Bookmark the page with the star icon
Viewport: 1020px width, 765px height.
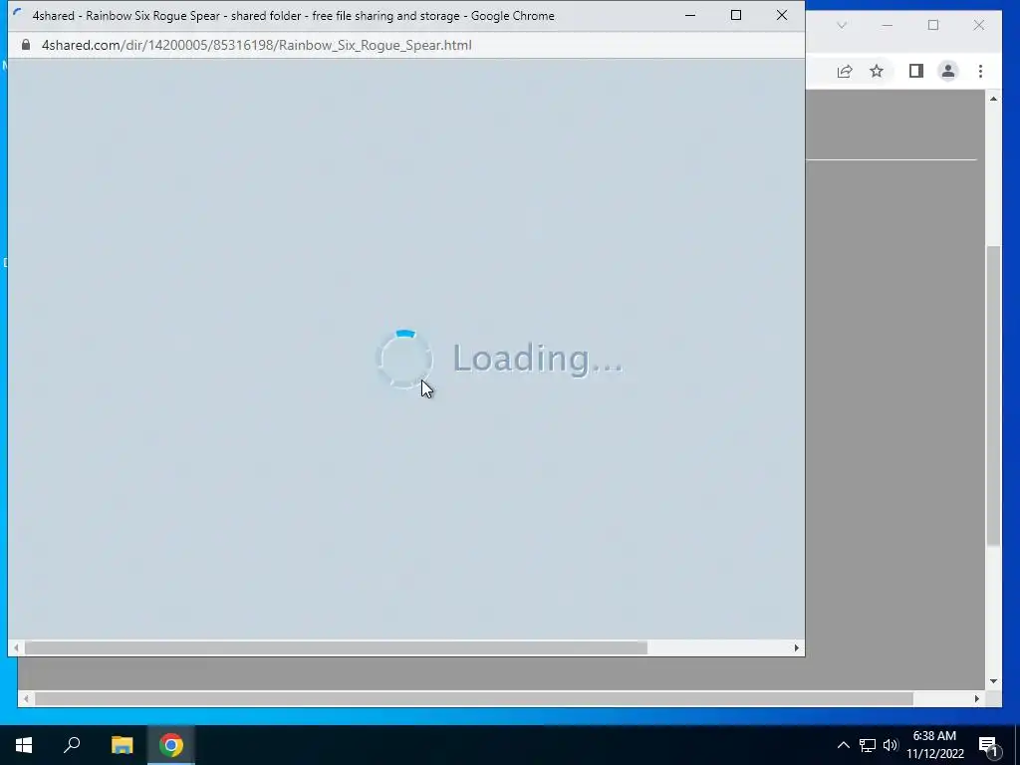coord(877,71)
